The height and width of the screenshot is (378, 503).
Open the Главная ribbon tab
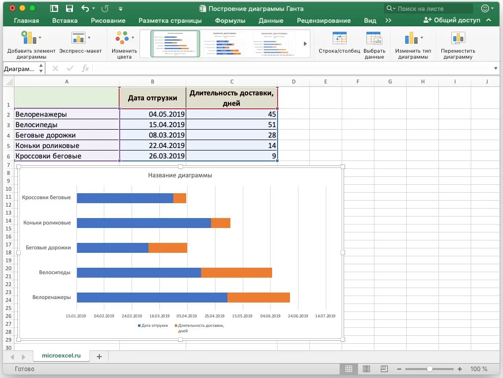pyautogui.click(x=26, y=20)
